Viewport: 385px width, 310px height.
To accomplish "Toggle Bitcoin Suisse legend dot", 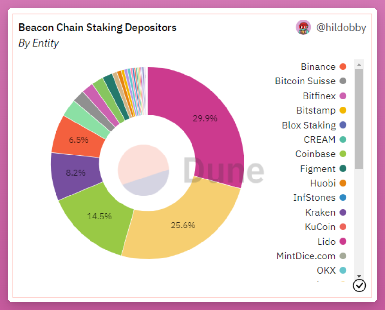I will pyautogui.click(x=343, y=81).
